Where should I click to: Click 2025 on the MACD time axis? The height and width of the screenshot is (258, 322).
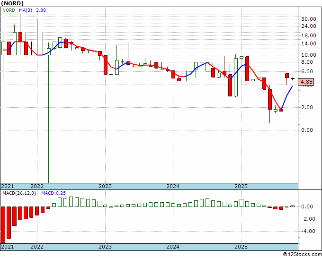coord(241,247)
